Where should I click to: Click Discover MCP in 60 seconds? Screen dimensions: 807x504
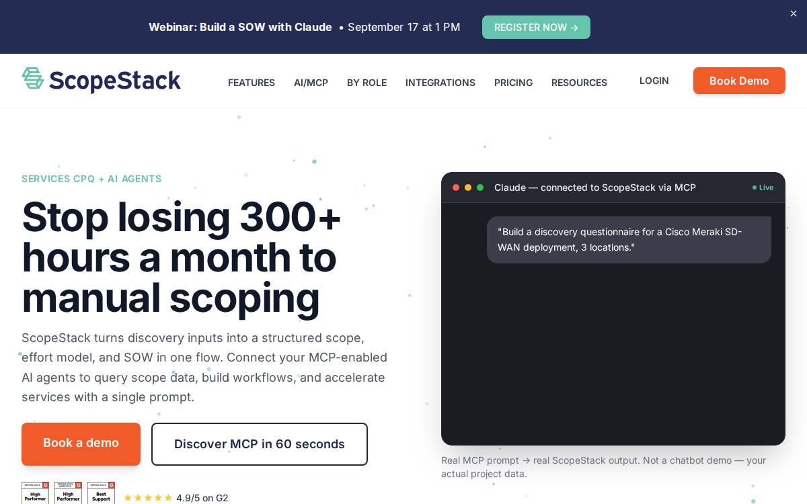(x=260, y=444)
